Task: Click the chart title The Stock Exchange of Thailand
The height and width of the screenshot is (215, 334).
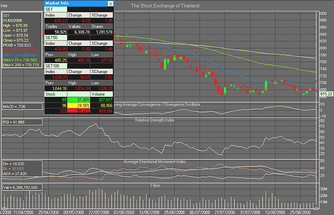Action: (x=165, y=6)
